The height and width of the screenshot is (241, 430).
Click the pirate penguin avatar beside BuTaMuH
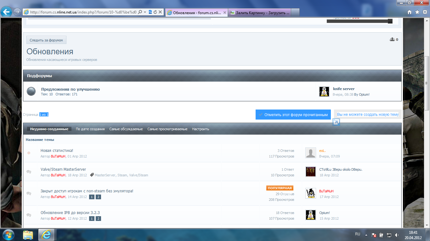click(x=311, y=193)
